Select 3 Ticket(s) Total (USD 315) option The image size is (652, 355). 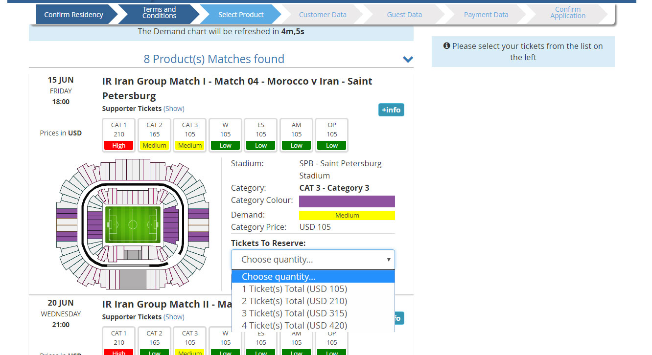point(294,313)
